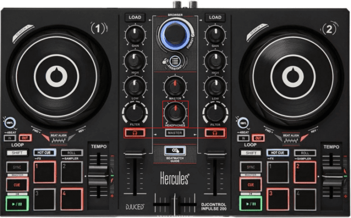Click the deck 2 green play/pause button
Image resolution: width=351 pixels, height=218 pixels.
[x=251, y=204]
